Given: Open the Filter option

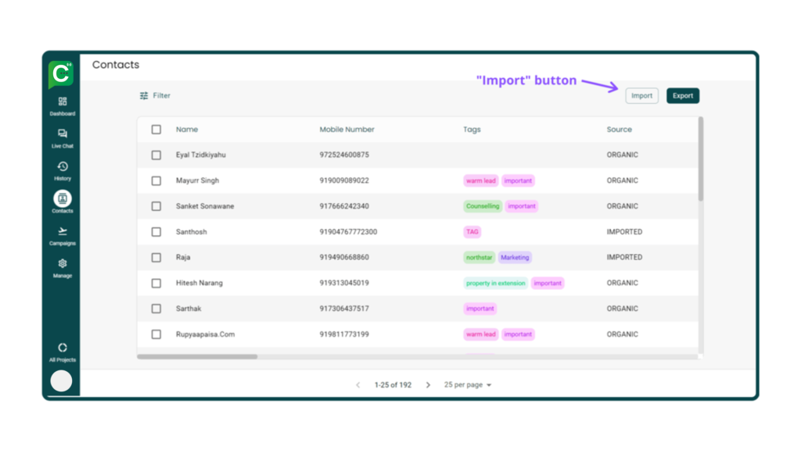Looking at the screenshot, I should 155,96.
